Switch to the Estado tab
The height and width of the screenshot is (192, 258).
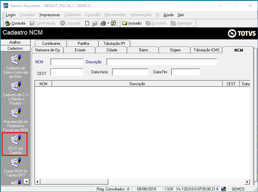coord(80,50)
